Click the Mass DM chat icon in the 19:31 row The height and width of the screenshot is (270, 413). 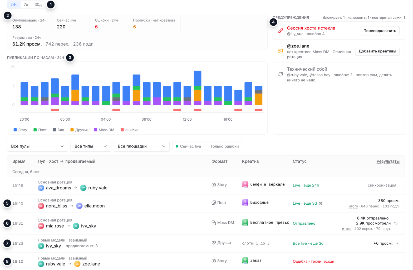(214, 223)
